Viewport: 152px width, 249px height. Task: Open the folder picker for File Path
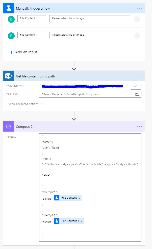137,94
